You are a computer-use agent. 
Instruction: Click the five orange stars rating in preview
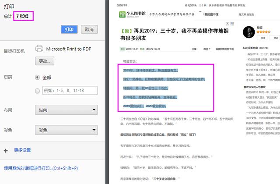click(263, 32)
